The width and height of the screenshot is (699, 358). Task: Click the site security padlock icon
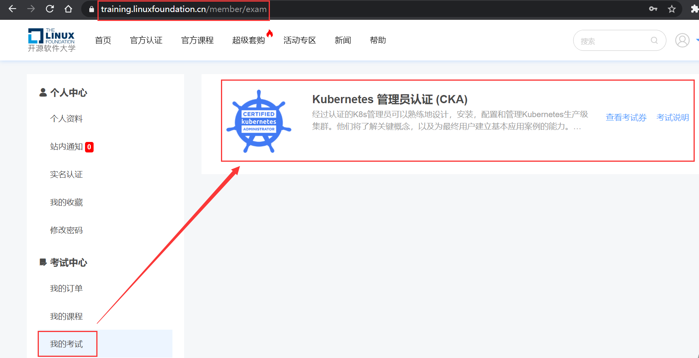pos(92,9)
